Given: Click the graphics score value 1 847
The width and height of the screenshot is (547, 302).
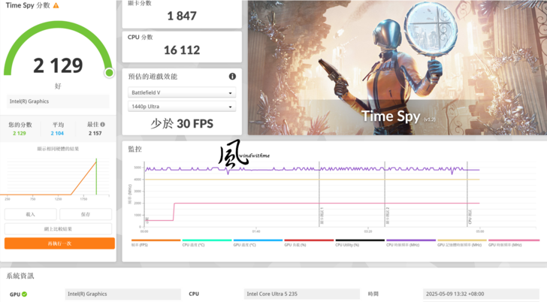Looking at the screenshot, I should 182,16.
